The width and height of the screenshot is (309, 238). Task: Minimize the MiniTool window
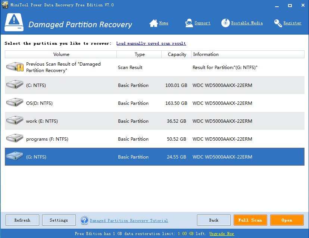(277, 6)
